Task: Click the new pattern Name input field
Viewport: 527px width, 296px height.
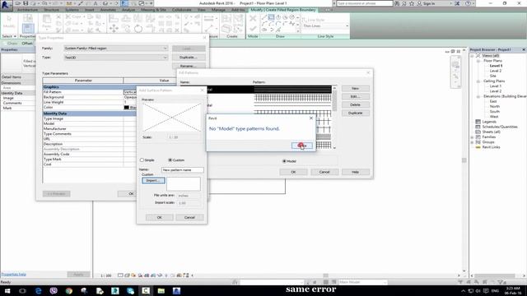Action: [x=183, y=170]
